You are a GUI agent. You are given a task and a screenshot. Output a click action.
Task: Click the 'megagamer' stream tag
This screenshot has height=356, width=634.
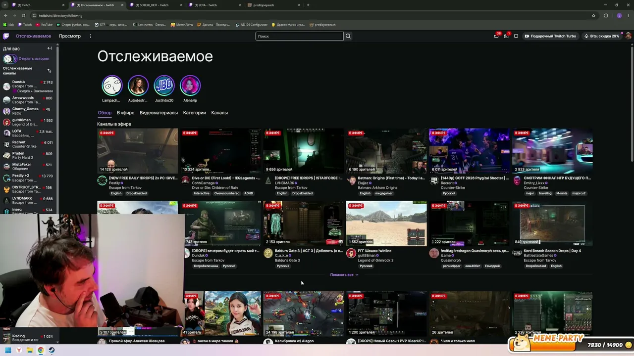point(384,193)
